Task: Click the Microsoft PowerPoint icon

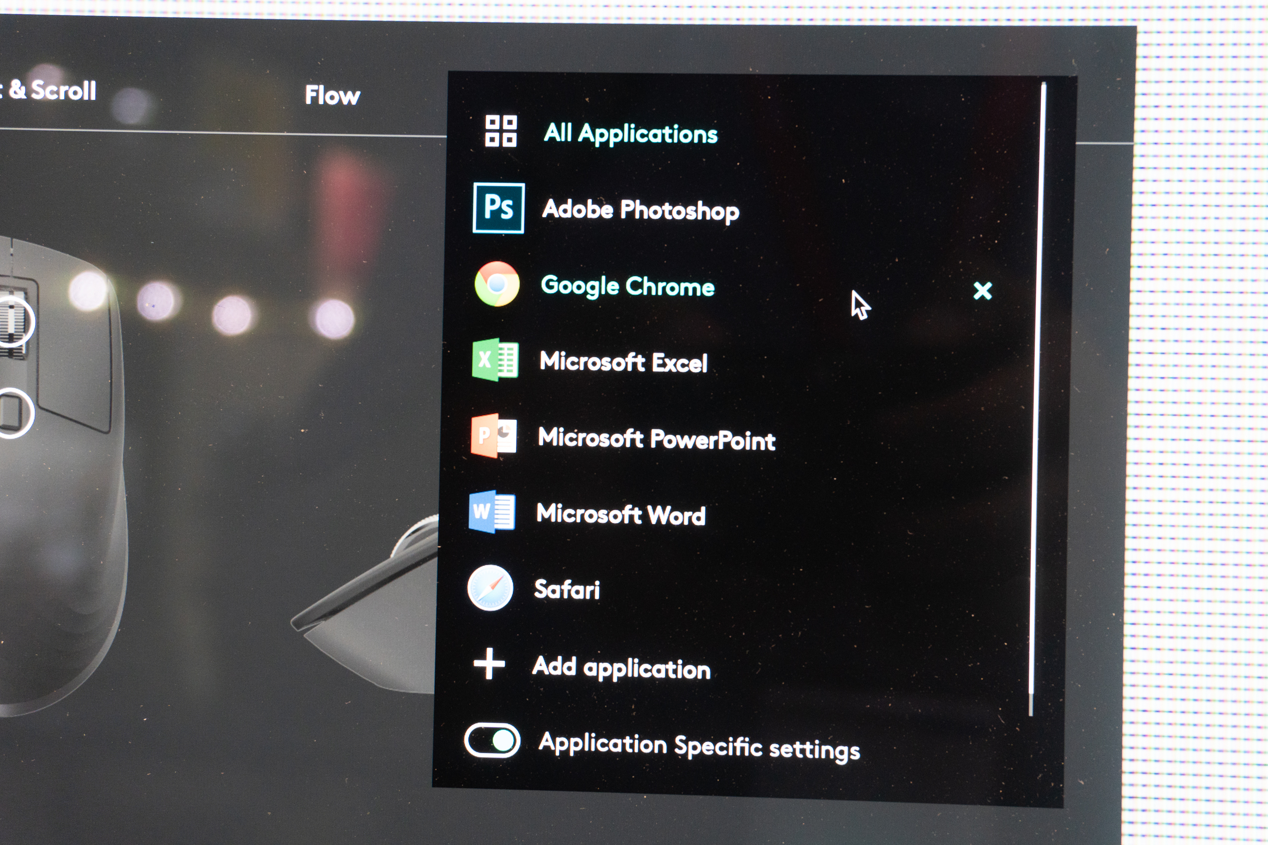Action: [x=493, y=436]
